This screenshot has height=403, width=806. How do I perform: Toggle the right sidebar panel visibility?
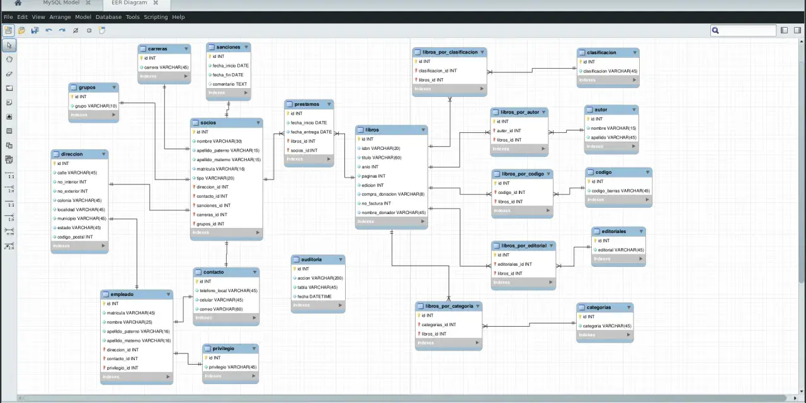coord(797,30)
